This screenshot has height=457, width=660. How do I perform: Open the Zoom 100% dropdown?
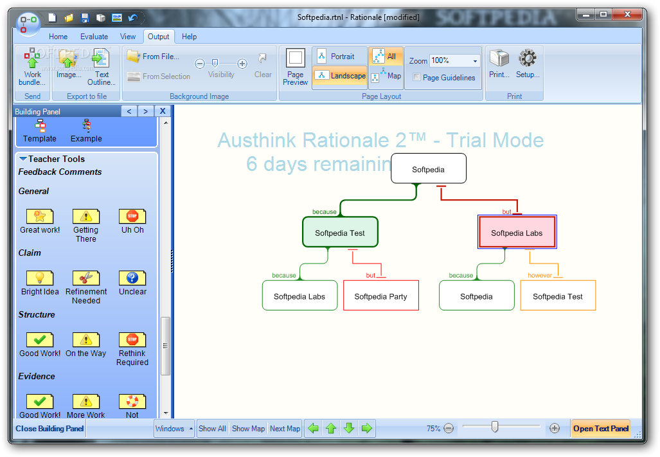tap(475, 61)
